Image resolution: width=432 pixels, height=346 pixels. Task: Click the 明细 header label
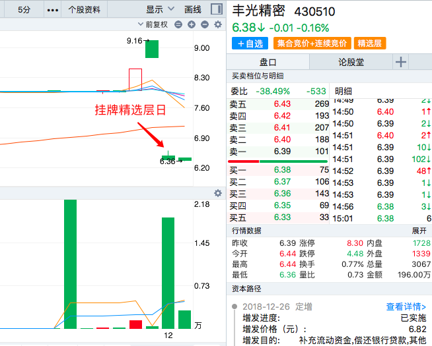point(343,91)
